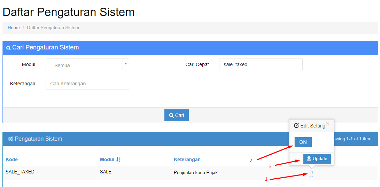
Task: Close the Edit Setting popover
Action: [x=327, y=124]
